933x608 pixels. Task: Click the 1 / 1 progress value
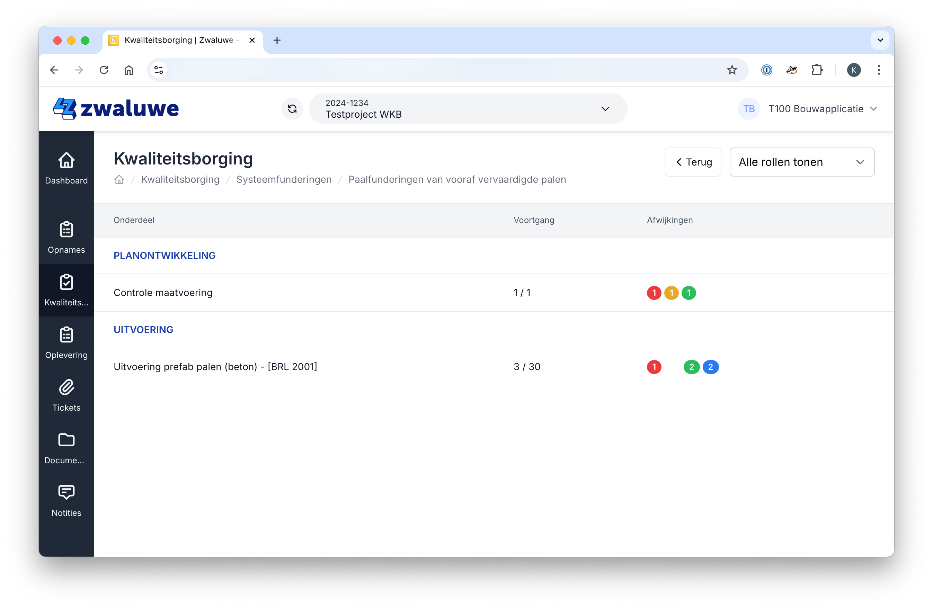tap(522, 293)
